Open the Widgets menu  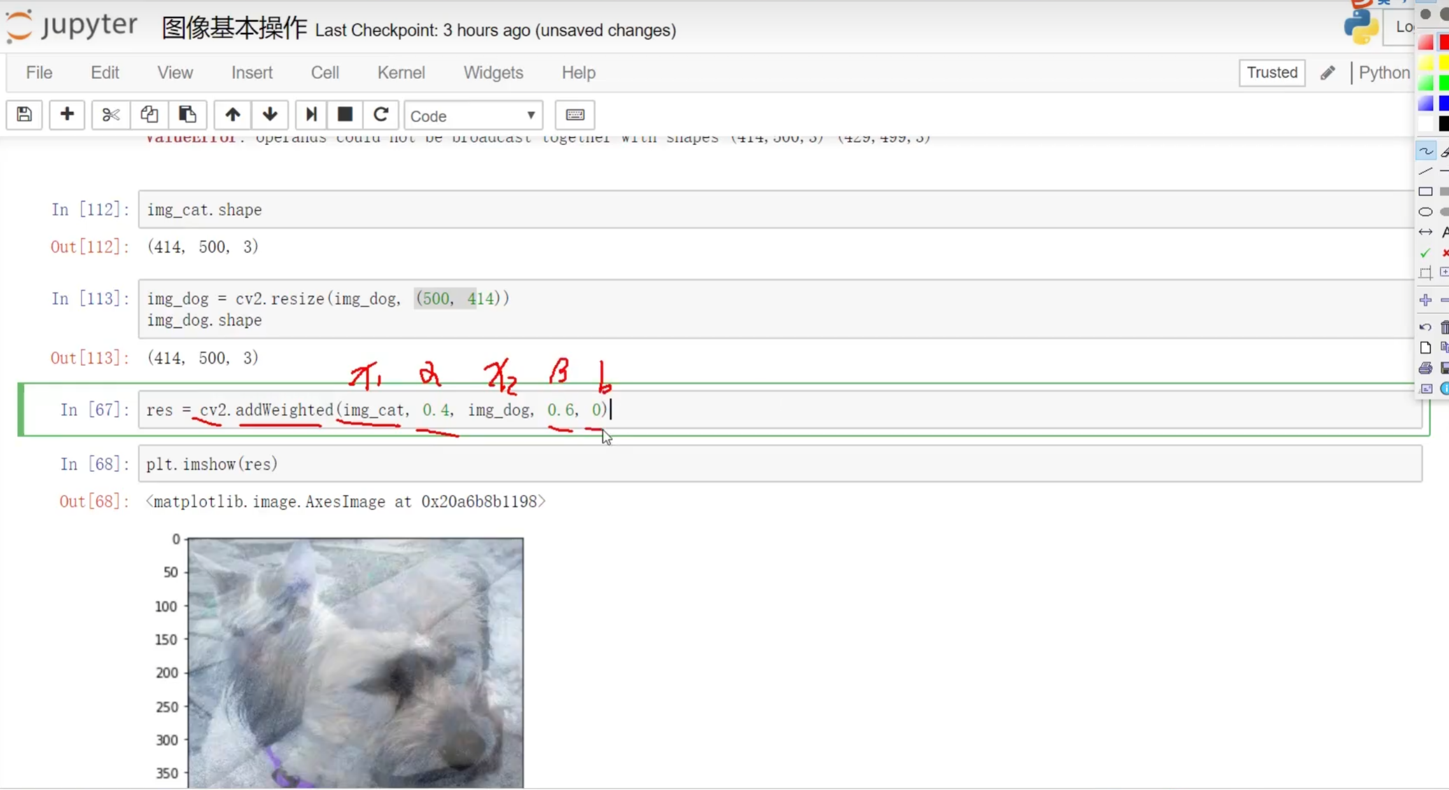point(493,73)
